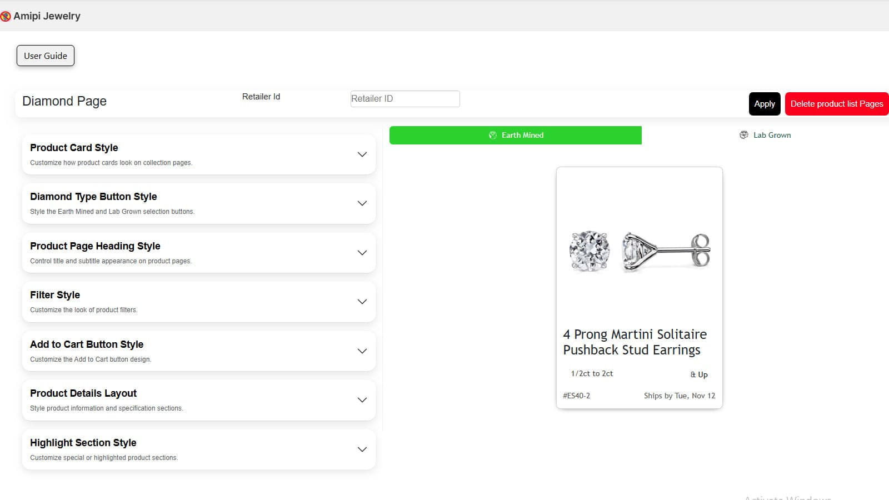This screenshot has width=889, height=500.
Task: Click the diamond icon beside Lab Grown
Action: tap(744, 135)
